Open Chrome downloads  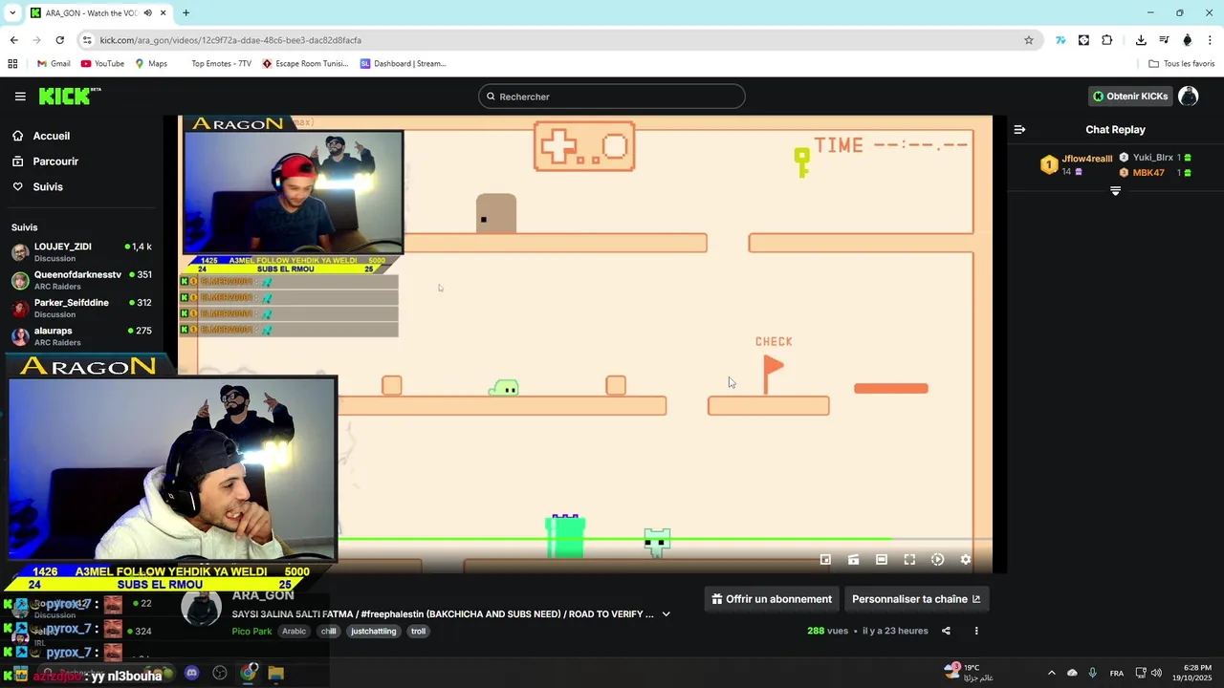pos(1141,40)
